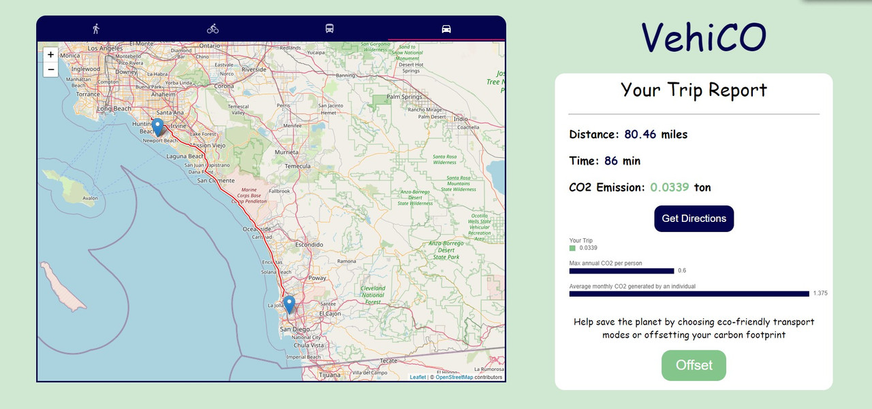Click the Los Angeles label on map
The image size is (872, 409).
click(104, 48)
